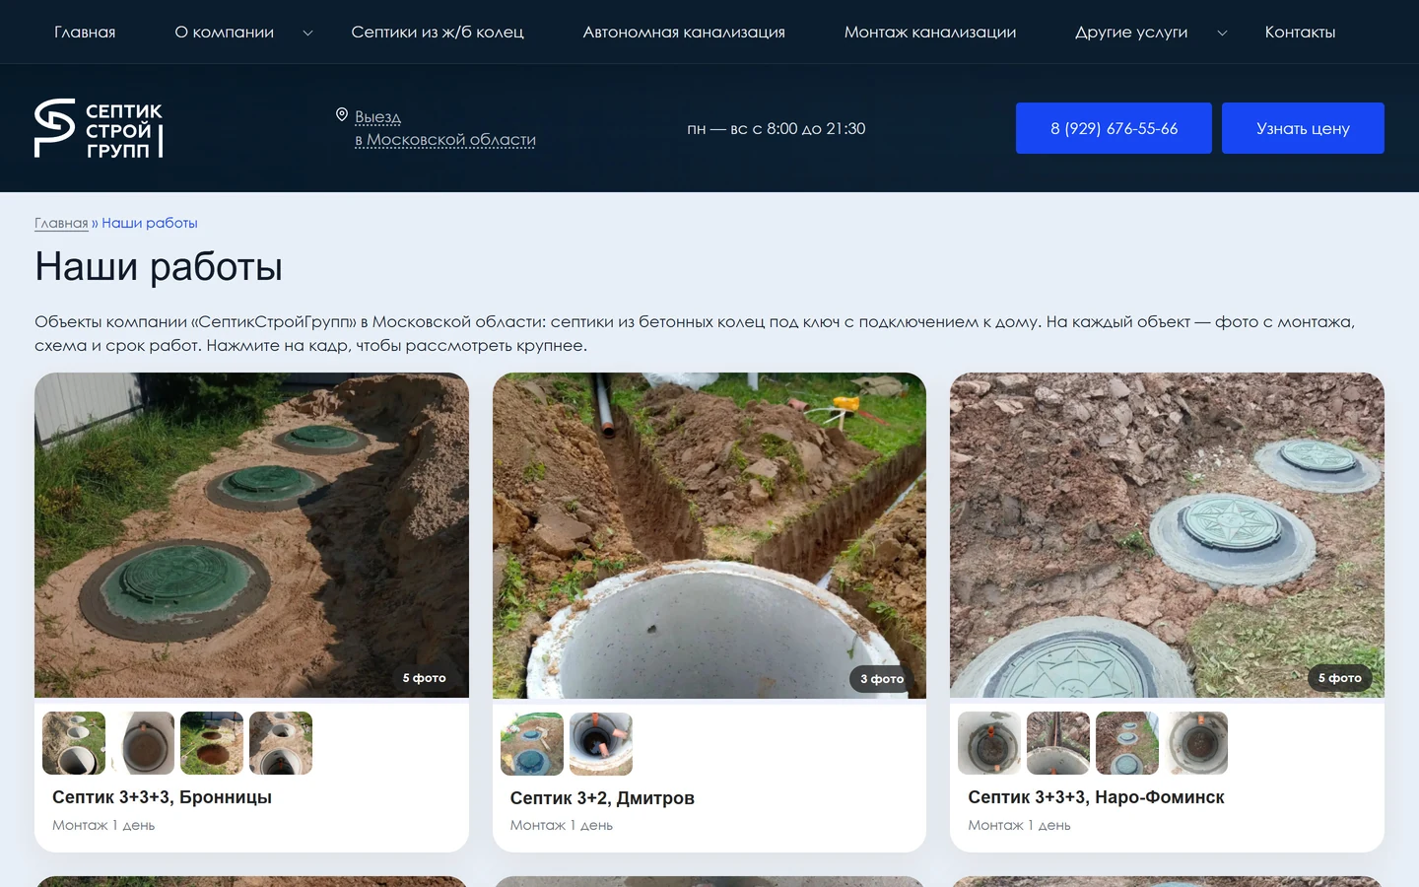Click the title Септик 3+3+3, Бронницы
This screenshot has width=1419, height=887.
(x=162, y=797)
